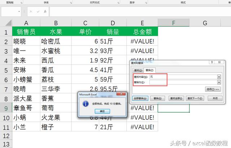Close the Microsoft Excel message box

pos(121,94)
